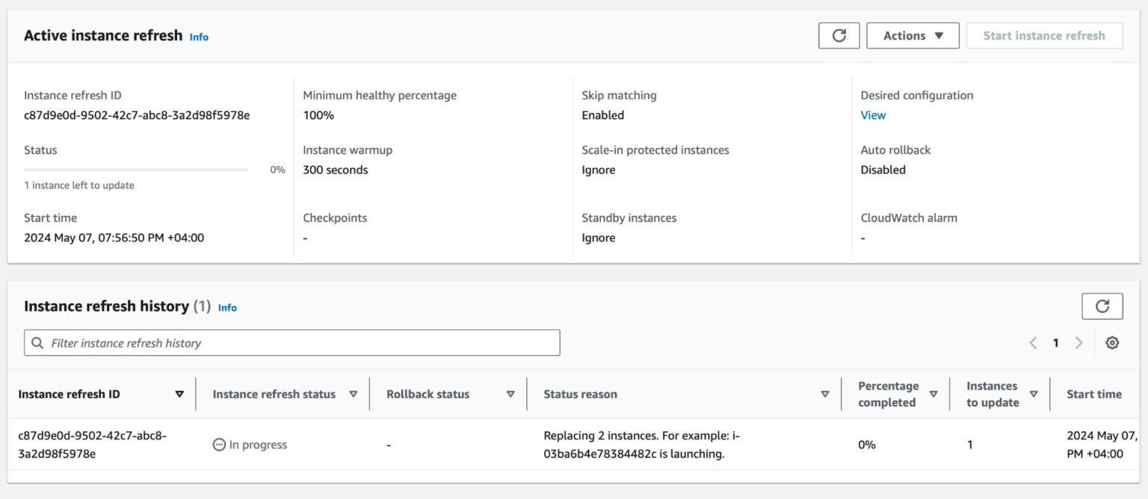Click the magnifier icon in the filter box

coord(37,342)
